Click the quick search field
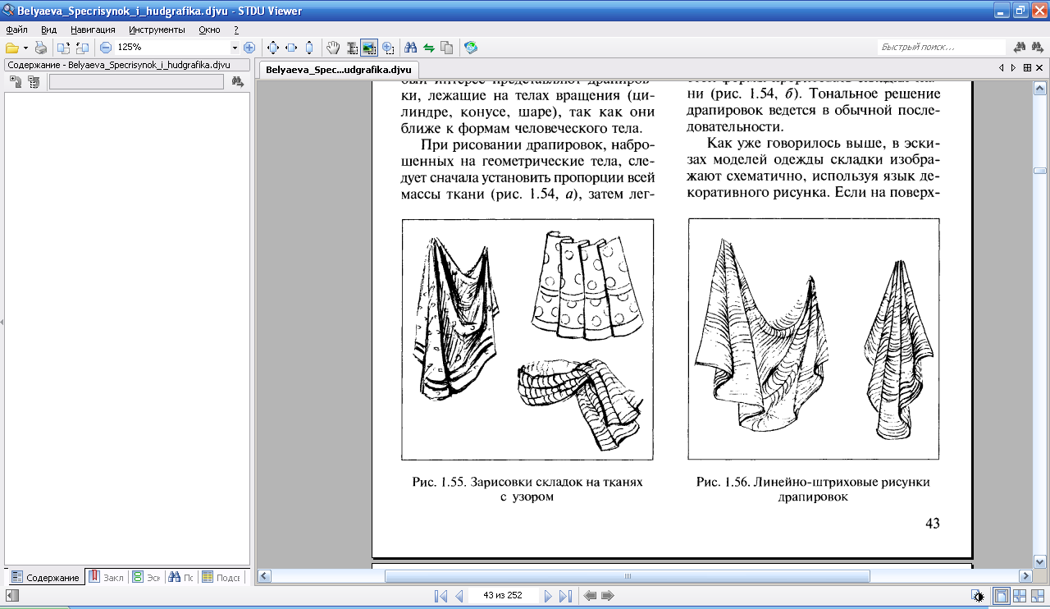The height and width of the screenshot is (609, 1050). (942, 48)
